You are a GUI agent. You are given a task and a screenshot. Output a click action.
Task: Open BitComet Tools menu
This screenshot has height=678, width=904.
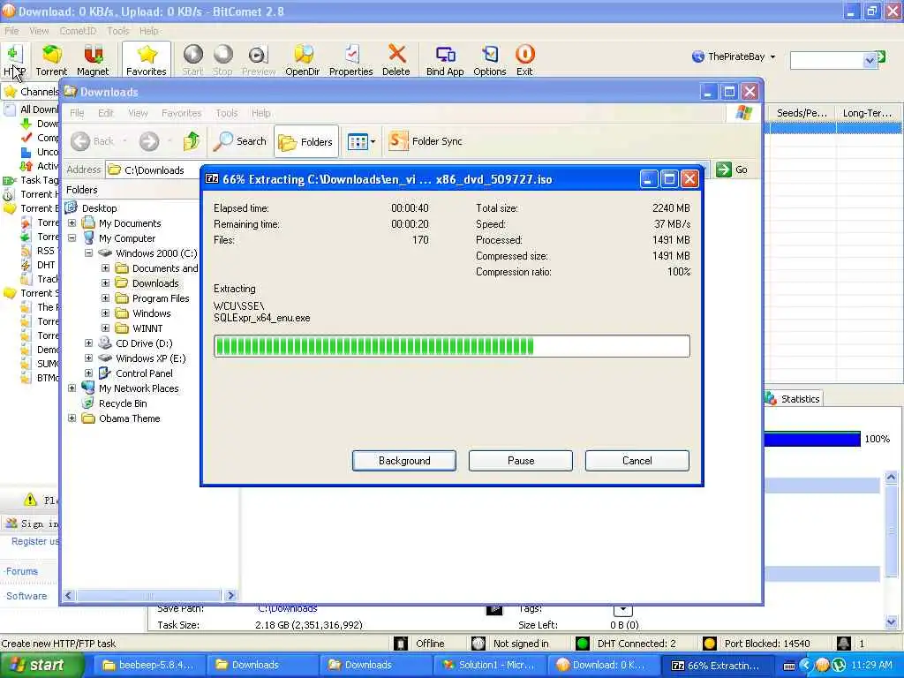point(118,31)
